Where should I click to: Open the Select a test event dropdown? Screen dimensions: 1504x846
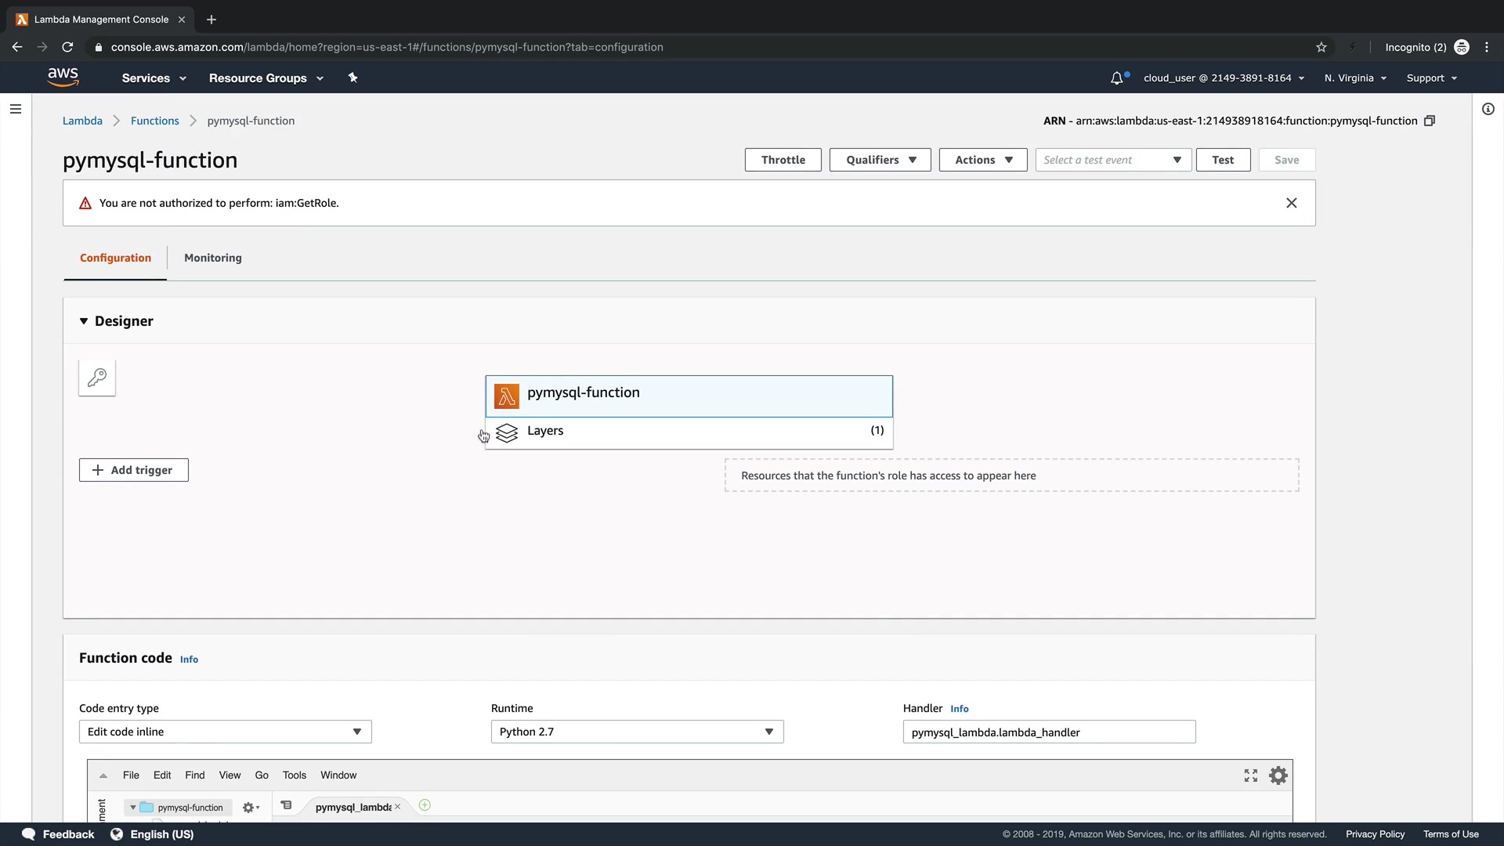1112,160
